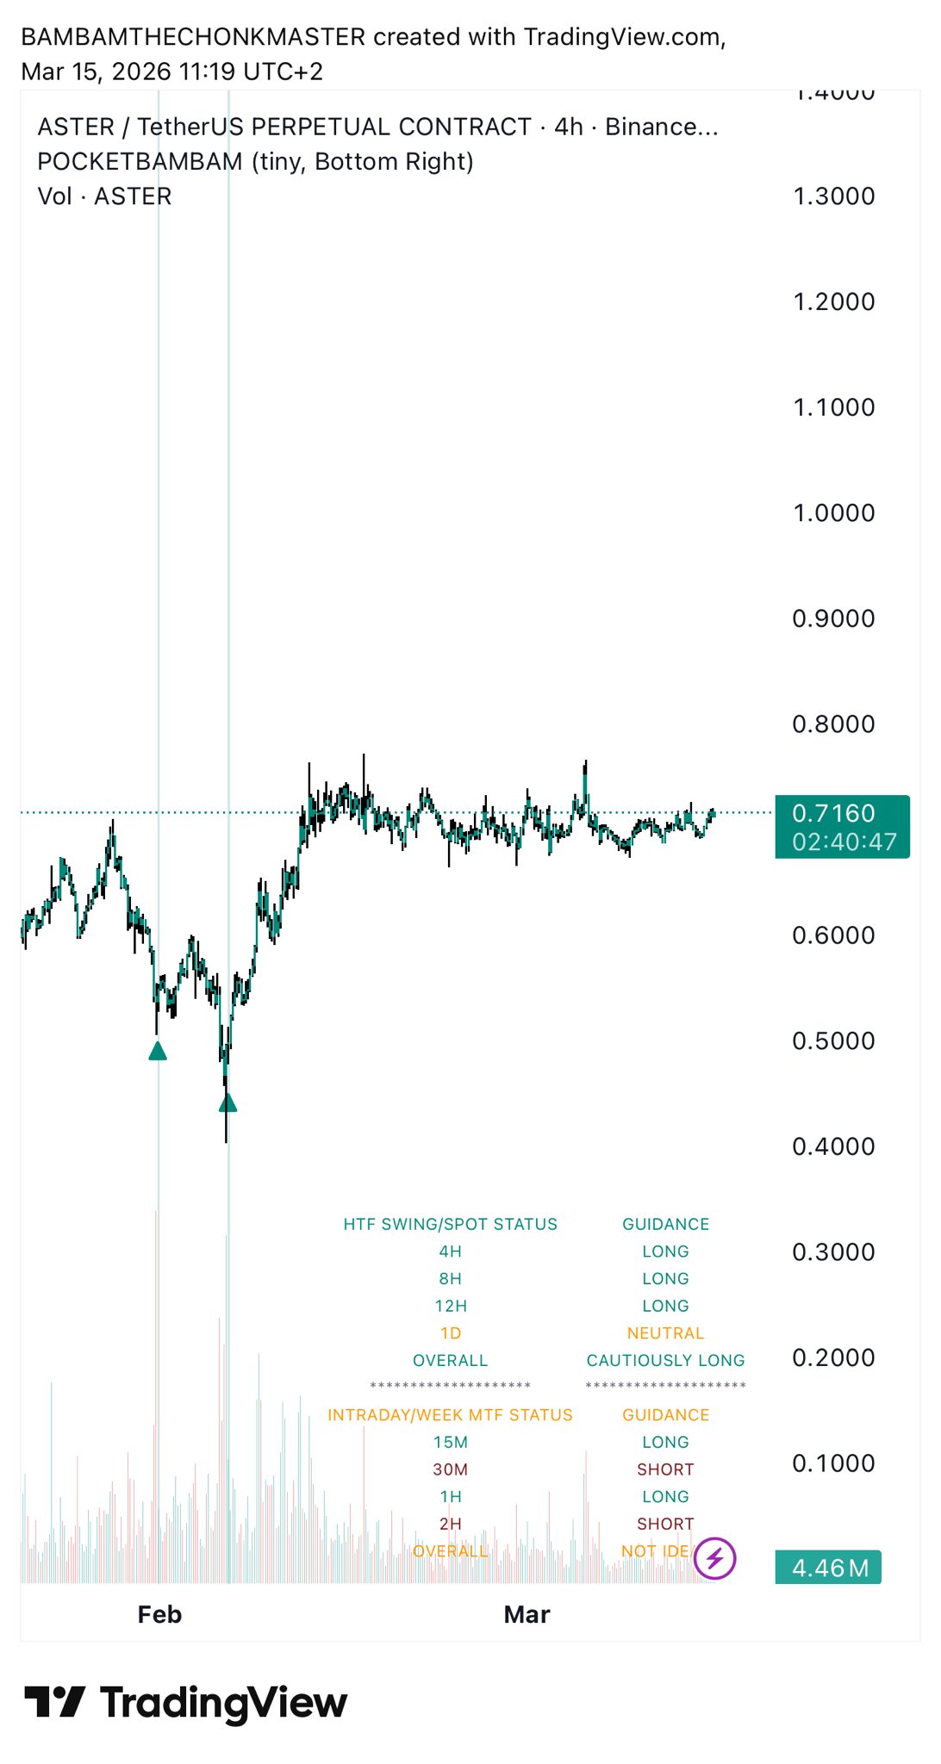
Task: Click the Vol · ASTER indicator legend
Action: tap(105, 196)
